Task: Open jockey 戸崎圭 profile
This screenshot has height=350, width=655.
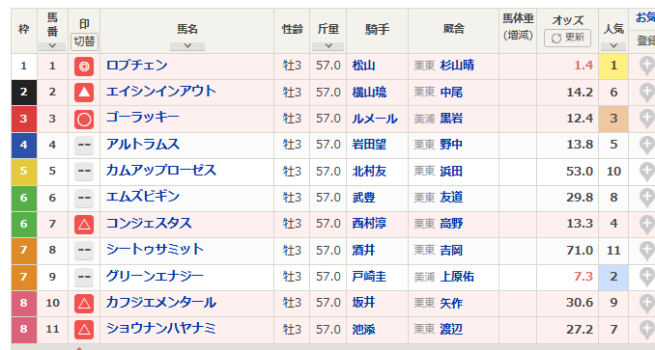Action: click(369, 277)
